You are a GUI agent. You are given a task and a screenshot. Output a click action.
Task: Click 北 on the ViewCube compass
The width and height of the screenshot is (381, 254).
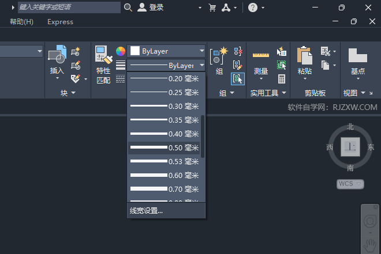(350, 127)
